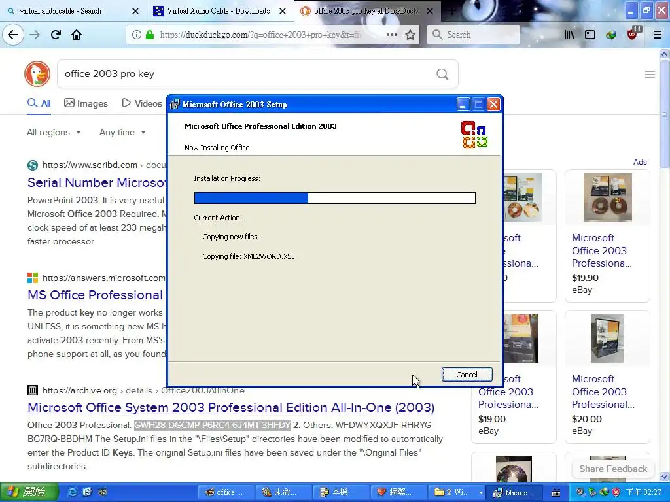Click the Ads label link

[640, 162]
